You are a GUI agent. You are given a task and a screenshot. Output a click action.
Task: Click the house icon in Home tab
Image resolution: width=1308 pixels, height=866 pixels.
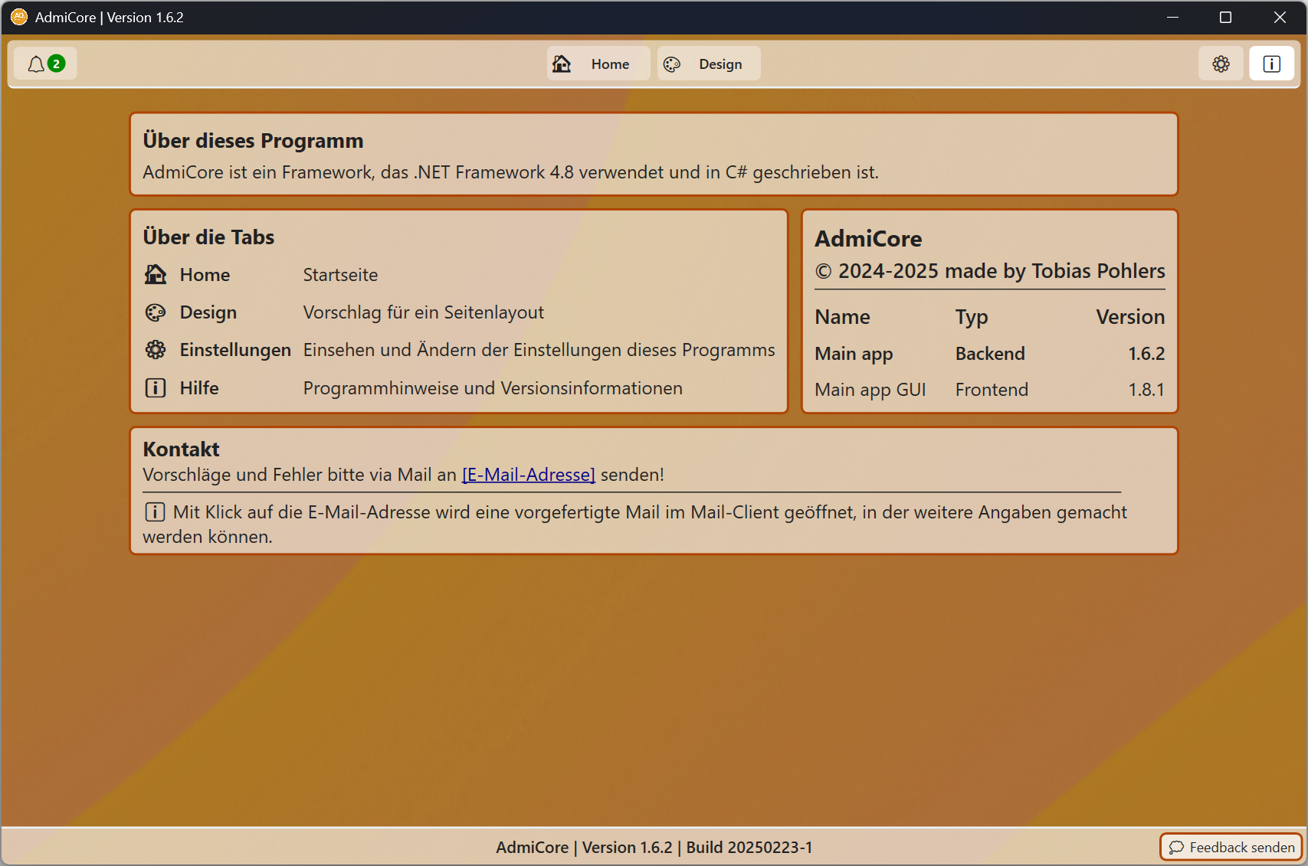coord(562,64)
